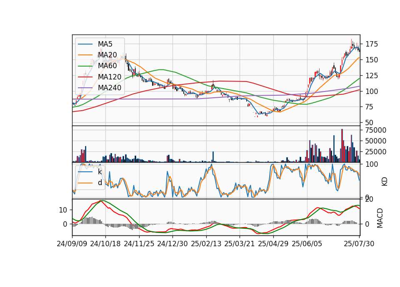400x287 pixels.
Task: Click the 'k' legend label in KD panel
Action: coord(100,172)
